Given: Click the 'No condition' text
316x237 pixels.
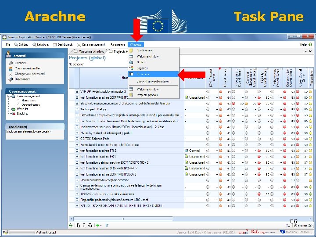Looking at the screenshot, I should [76, 64].
